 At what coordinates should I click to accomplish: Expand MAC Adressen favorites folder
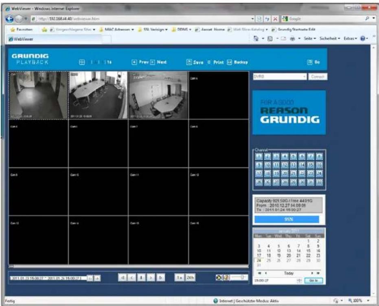click(116, 29)
